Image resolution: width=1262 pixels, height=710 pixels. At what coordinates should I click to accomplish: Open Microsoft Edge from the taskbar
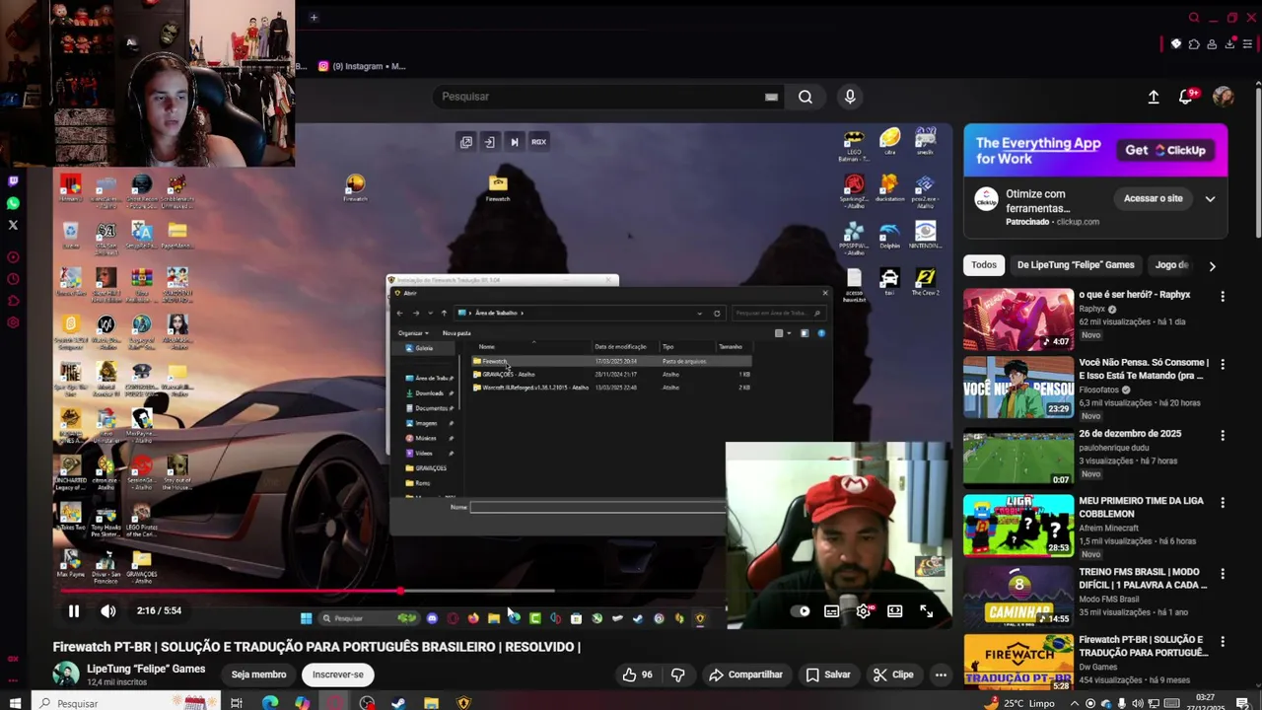270,703
